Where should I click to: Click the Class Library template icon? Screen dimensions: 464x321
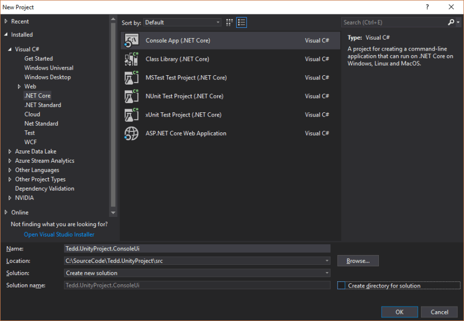(x=131, y=59)
